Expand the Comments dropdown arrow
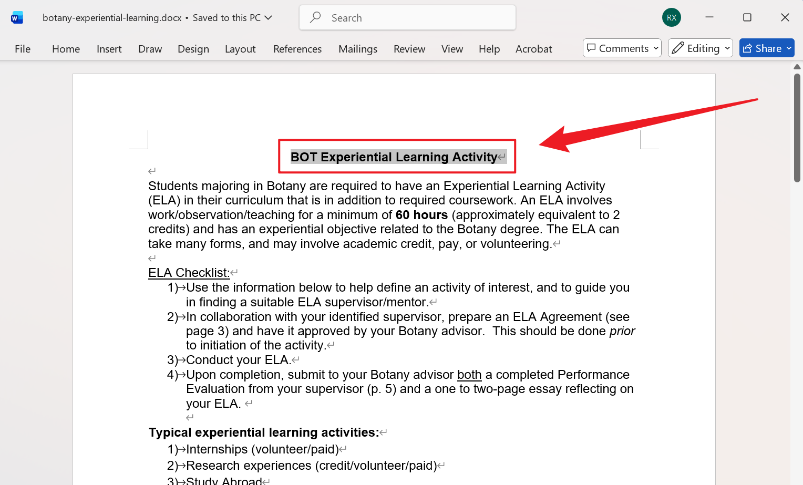This screenshot has height=485, width=803. tap(656, 48)
